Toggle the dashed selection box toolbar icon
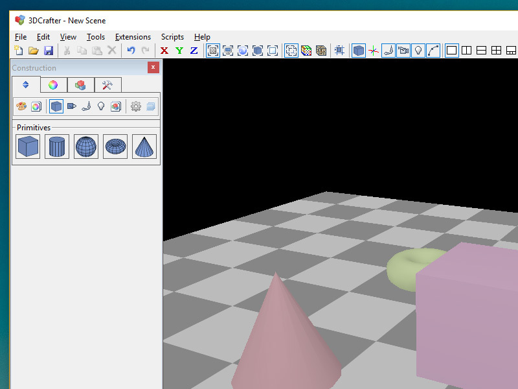This screenshot has width=518, height=389. [x=291, y=51]
